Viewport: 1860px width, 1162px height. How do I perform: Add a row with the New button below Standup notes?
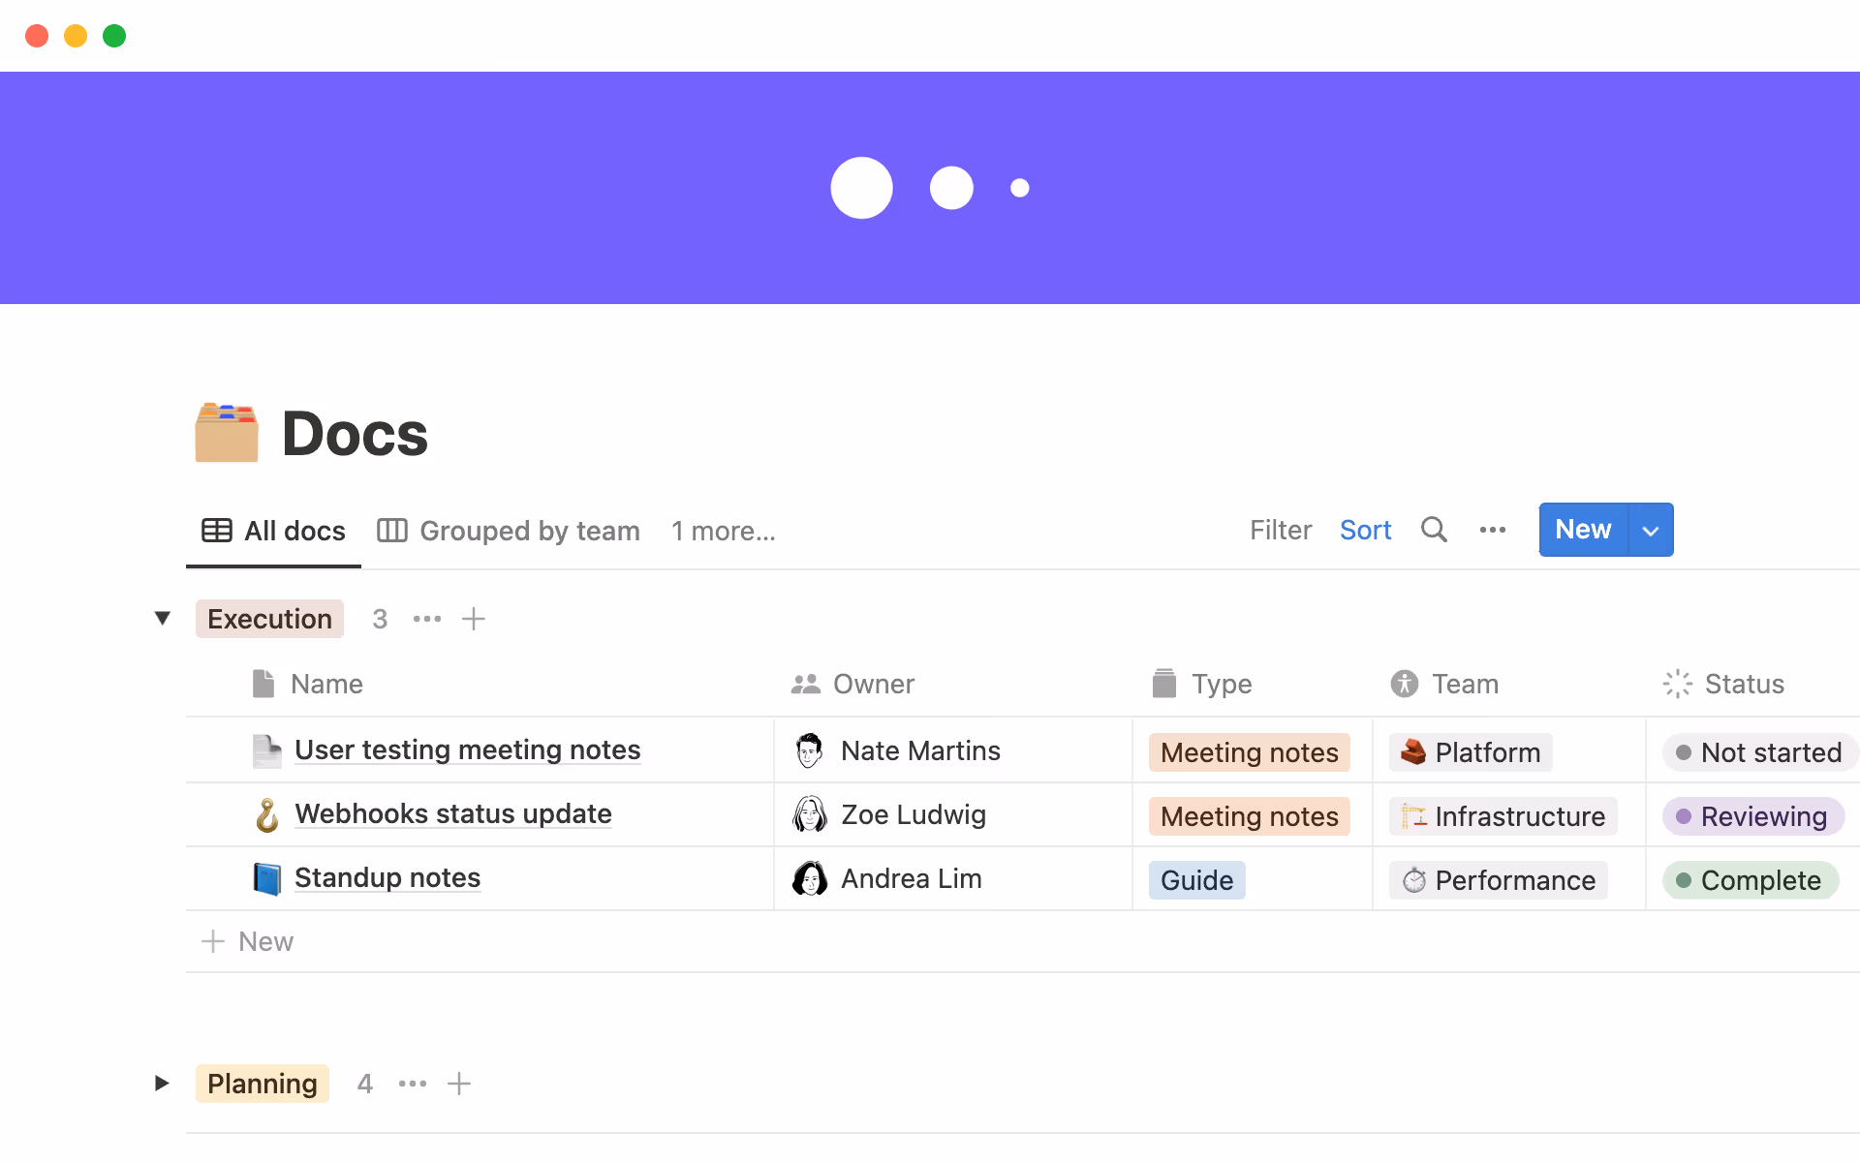[x=247, y=941]
